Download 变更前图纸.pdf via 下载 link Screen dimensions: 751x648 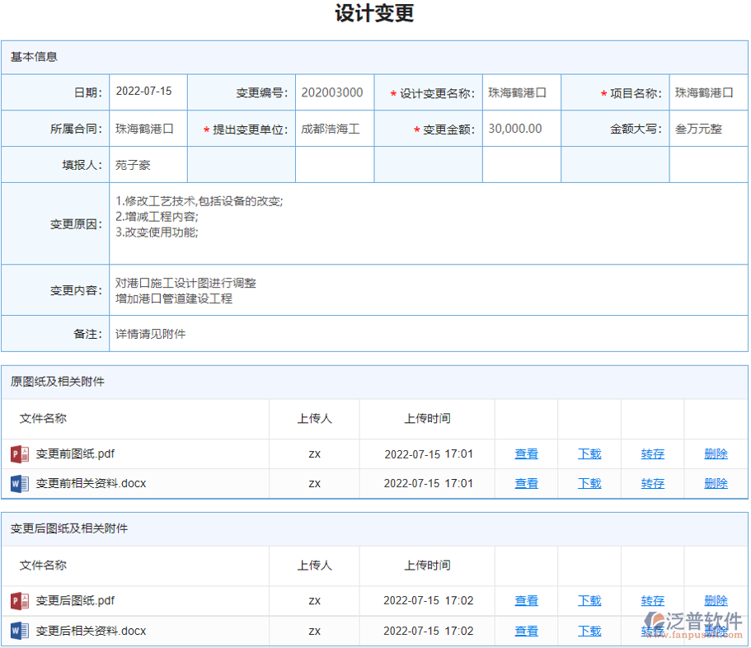(x=589, y=453)
